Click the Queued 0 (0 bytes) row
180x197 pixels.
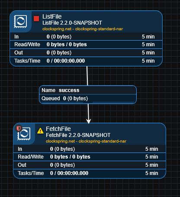(x=88, y=98)
